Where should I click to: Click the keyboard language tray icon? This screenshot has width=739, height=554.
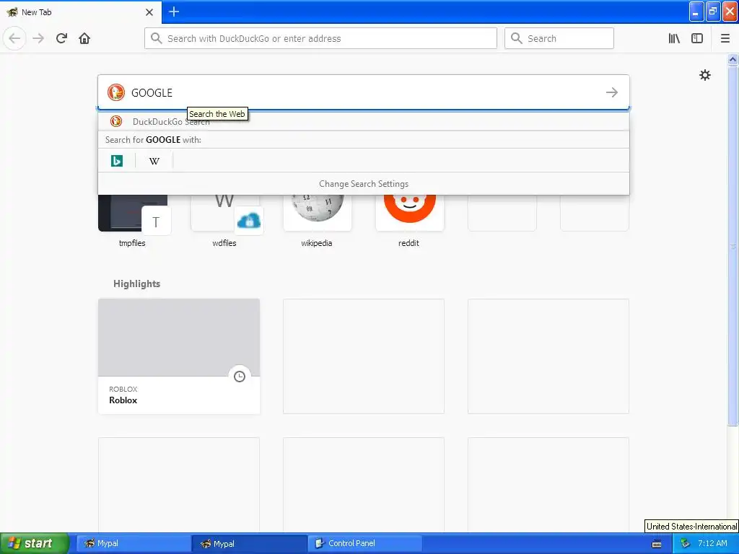coord(657,544)
